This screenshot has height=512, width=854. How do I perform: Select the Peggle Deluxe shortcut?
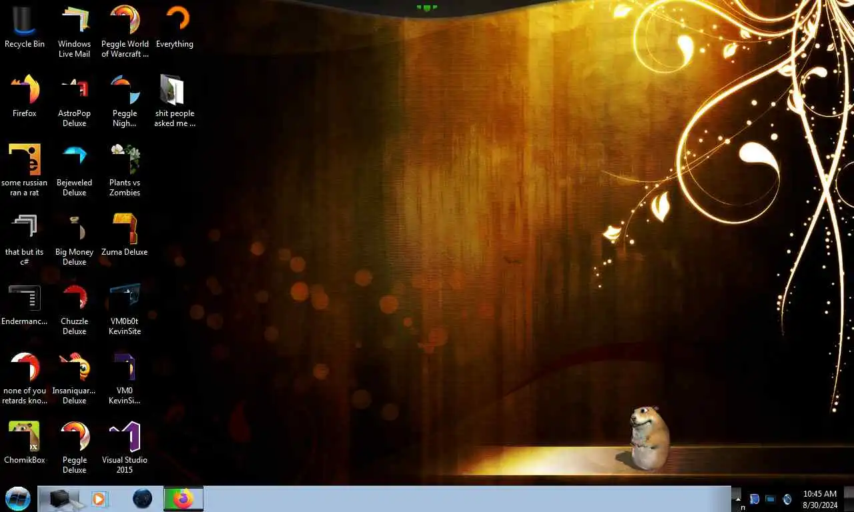point(75,448)
